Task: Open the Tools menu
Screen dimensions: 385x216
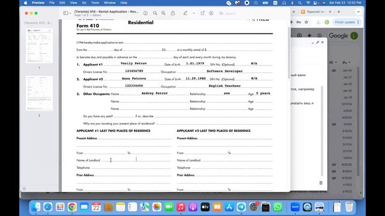Action: (x=95, y=3)
